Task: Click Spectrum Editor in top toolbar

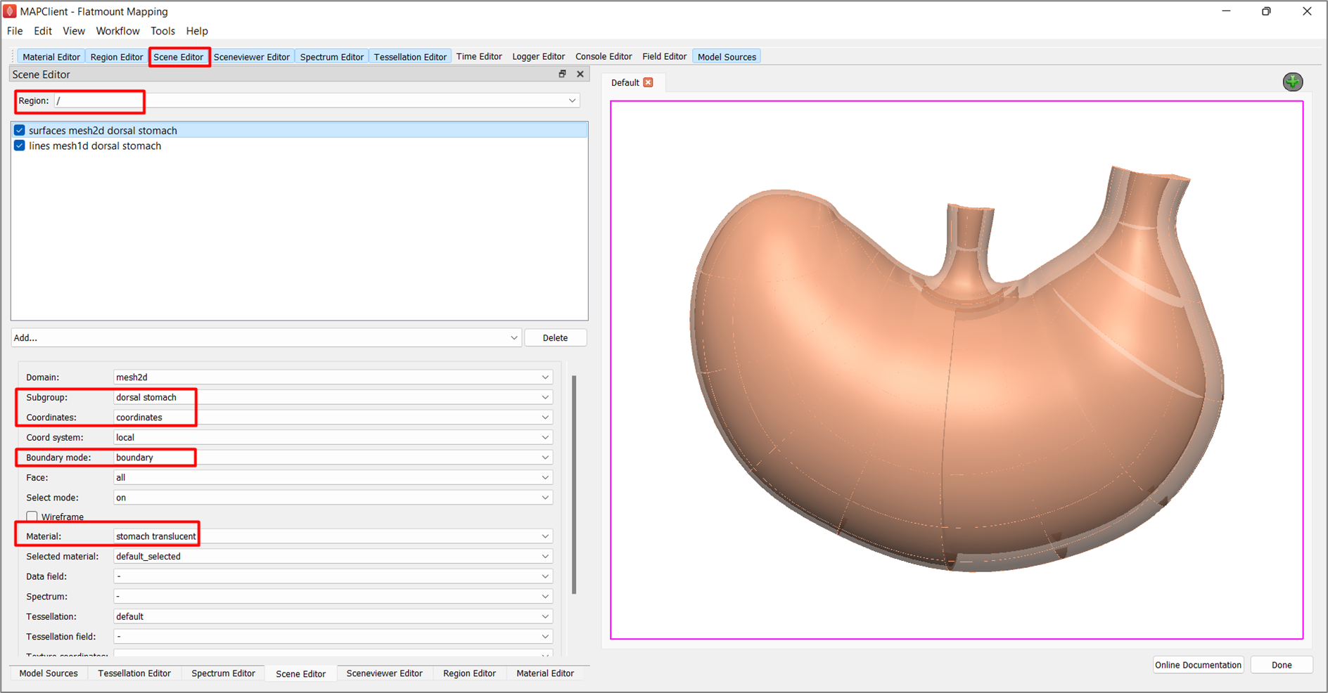Action: click(332, 57)
